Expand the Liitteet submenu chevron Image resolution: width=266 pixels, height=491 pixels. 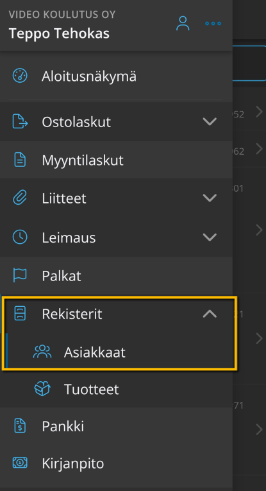pos(210,198)
